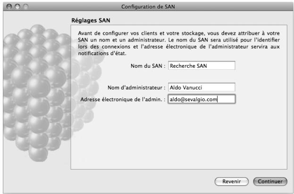Click the introductory paragraph starting 'Avant de configurer'
294x194 pixels.
click(179, 43)
